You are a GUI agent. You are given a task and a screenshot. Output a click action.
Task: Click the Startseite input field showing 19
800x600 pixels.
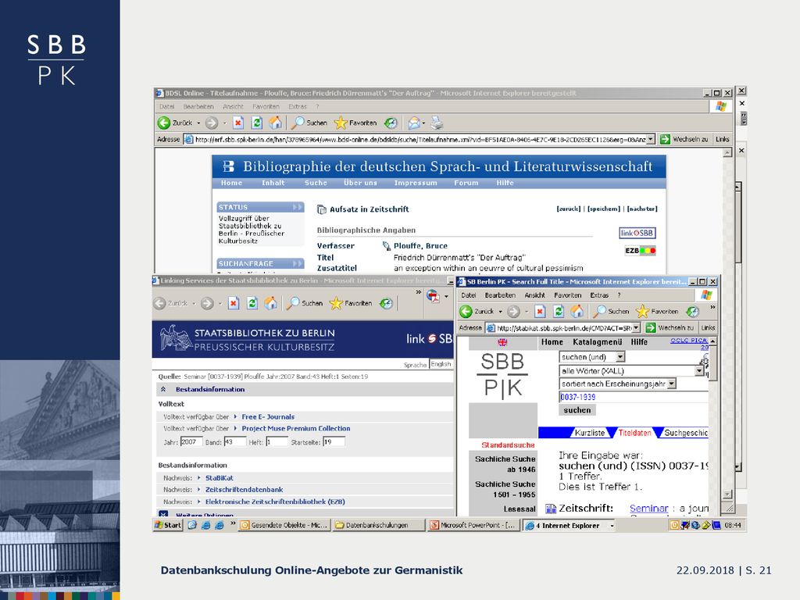tap(334, 442)
